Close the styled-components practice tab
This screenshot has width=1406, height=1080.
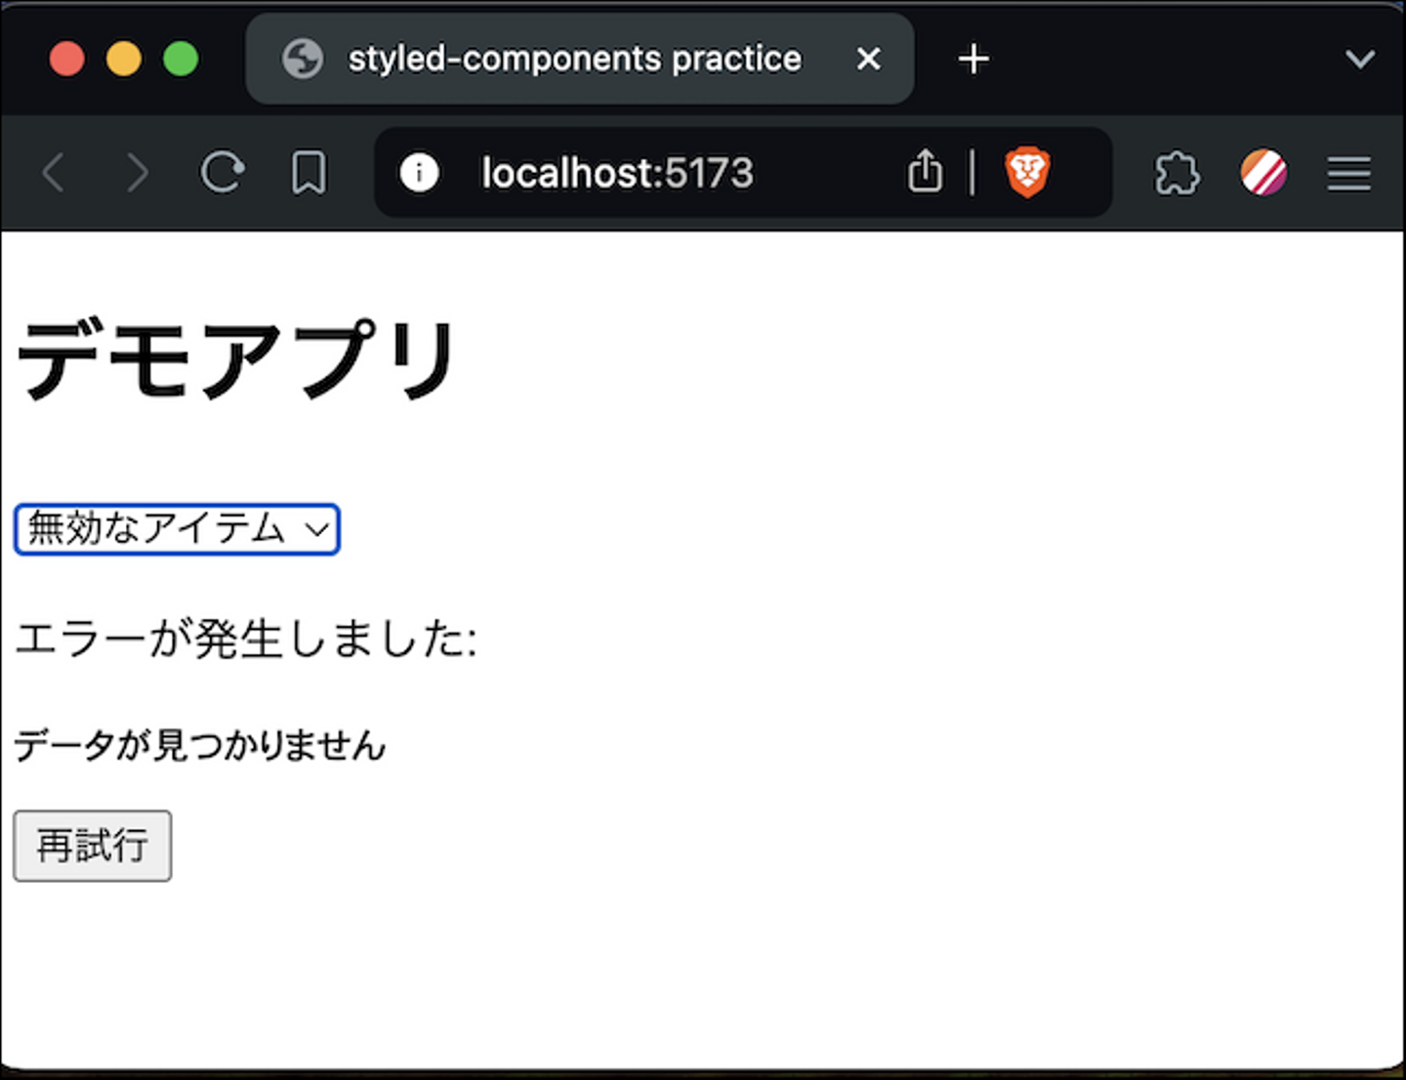[868, 60]
